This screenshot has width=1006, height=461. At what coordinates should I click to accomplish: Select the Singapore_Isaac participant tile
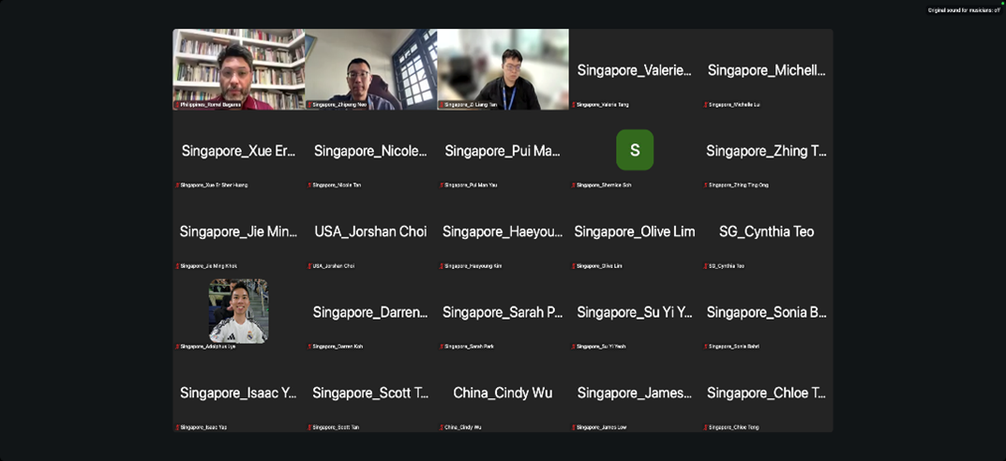click(x=238, y=393)
